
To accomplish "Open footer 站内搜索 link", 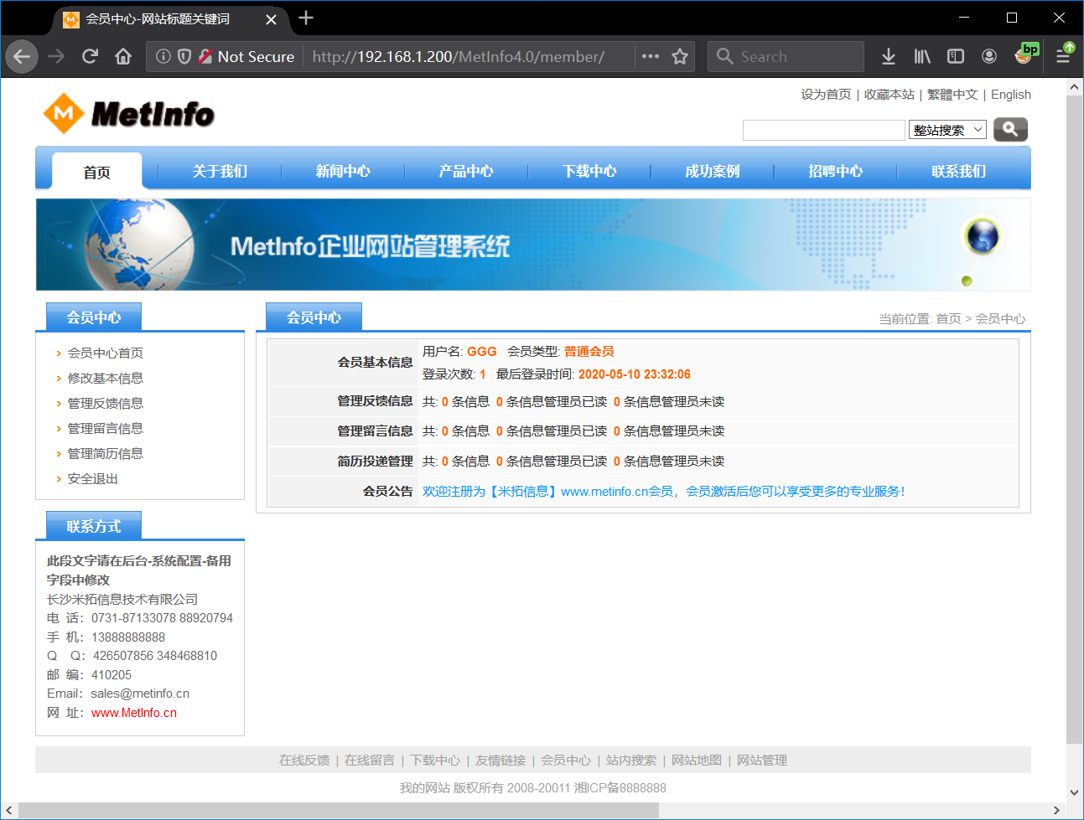I will click(x=631, y=760).
